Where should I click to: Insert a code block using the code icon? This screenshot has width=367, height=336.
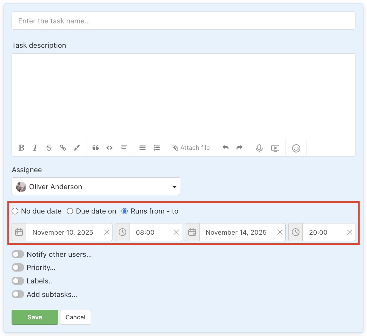tap(109, 148)
